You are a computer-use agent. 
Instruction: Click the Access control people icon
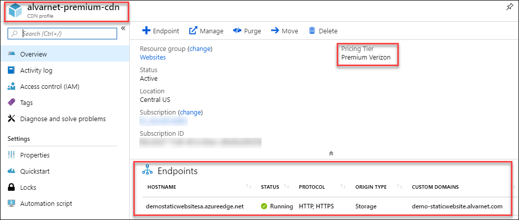click(12, 86)
